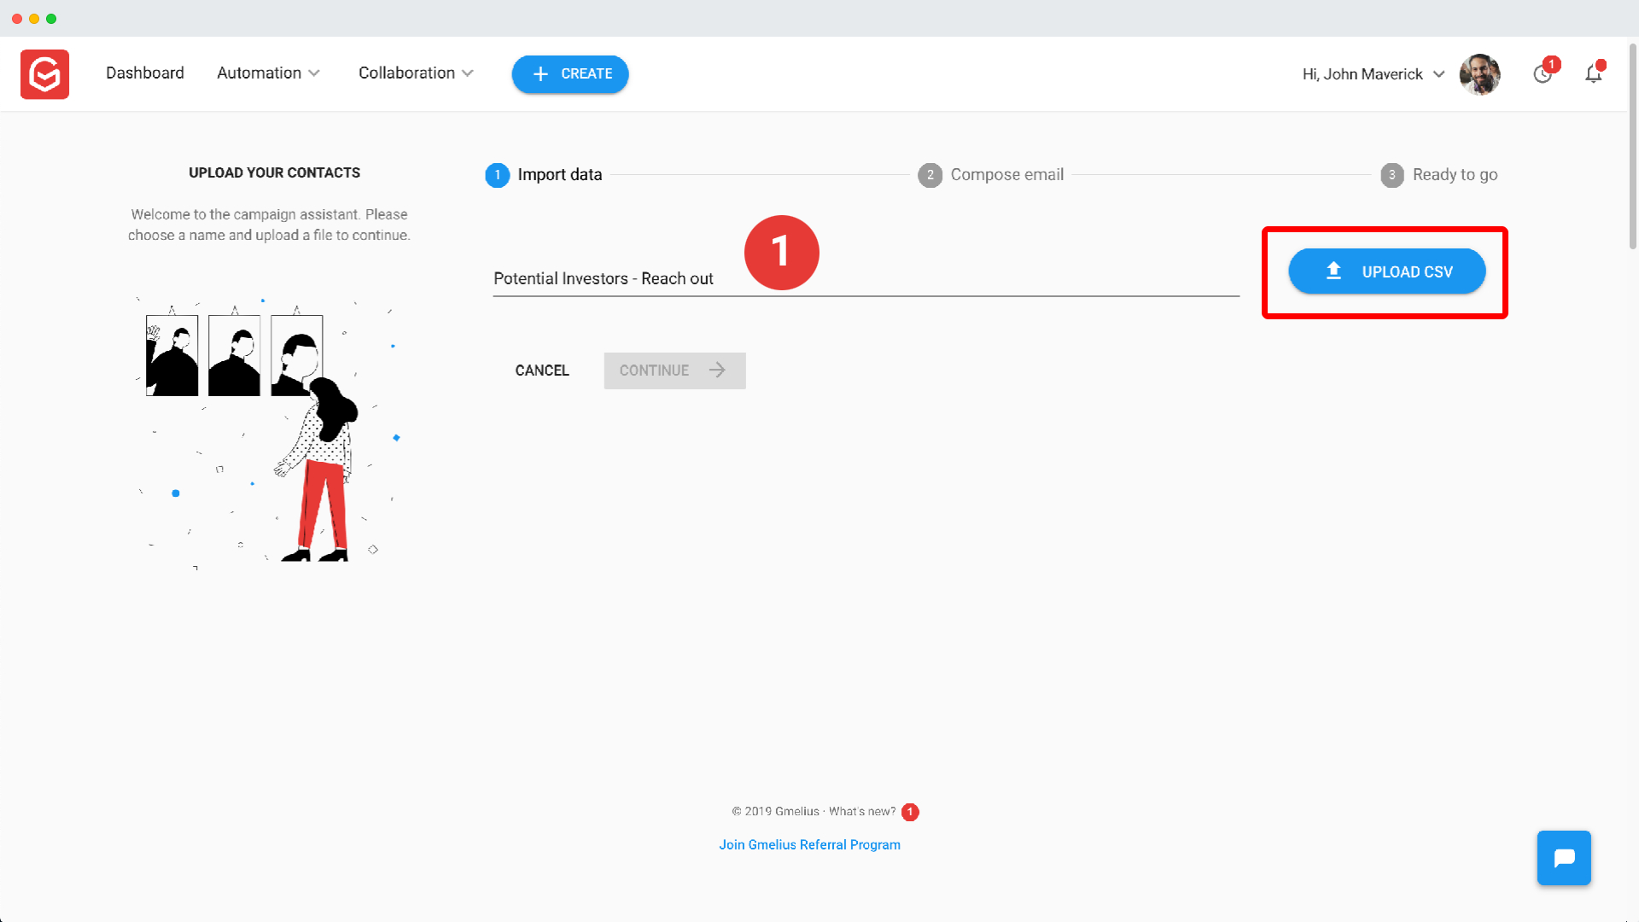Image resolution: width=1639 pixels, height=922 pixels.
Task: Click the red macOS close window button
Action: point(17,19)
